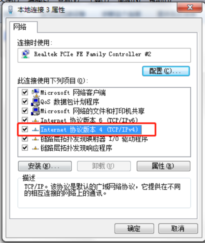The width and height of the screenshot is (205, 243).
Task: Uncheck the TCP/IPv4 checkbox
Action: [25, 129]
